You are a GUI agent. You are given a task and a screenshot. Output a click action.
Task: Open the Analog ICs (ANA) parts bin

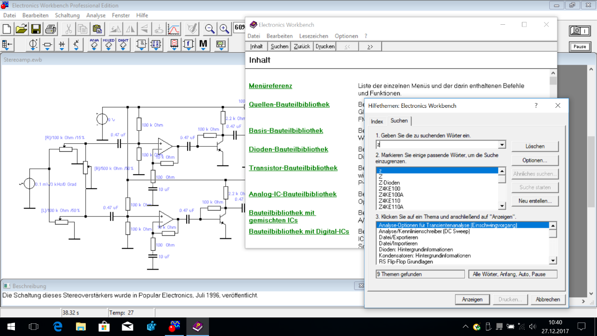pos(94,45)
